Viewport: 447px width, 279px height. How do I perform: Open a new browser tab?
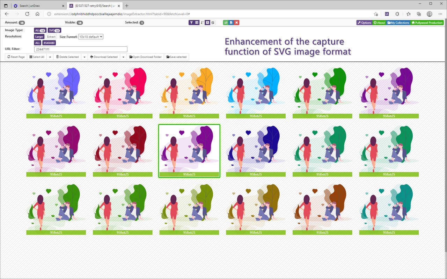[127, 6]
